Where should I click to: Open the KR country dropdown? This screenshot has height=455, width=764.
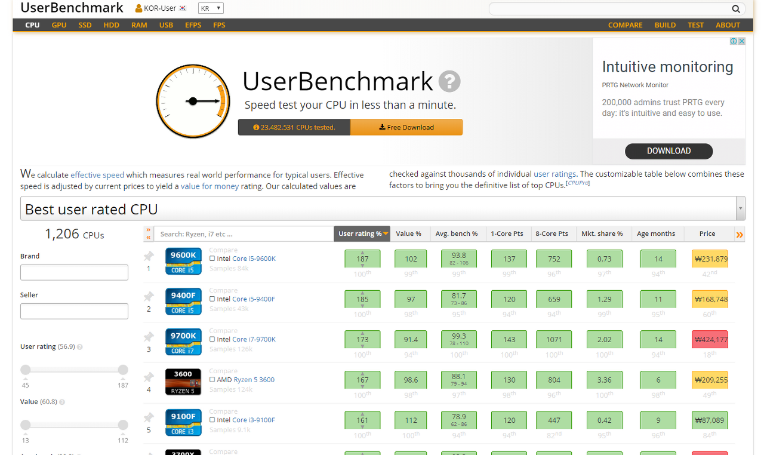coord(211,8)
